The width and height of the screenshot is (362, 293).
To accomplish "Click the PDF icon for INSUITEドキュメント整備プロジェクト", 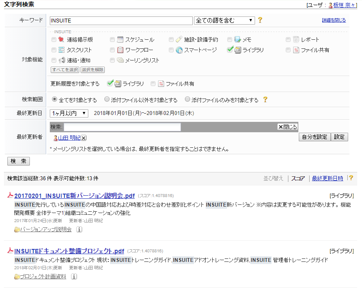I will coord(10,251).
